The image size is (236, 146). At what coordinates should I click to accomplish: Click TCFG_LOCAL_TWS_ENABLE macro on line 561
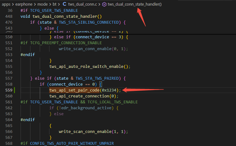113,102
